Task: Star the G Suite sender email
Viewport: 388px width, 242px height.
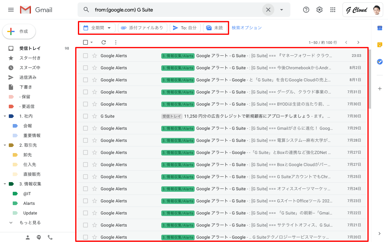Action: point(95,116)
